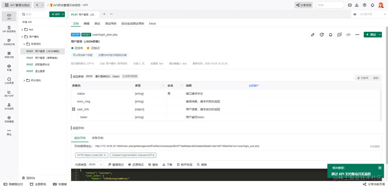Click 隐藏侧边栏 to hide the sidebar
This screenshot has height=187, width=388.
click(x=13, y=184)
